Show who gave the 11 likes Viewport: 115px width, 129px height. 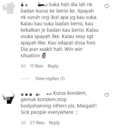pos(36,66)
